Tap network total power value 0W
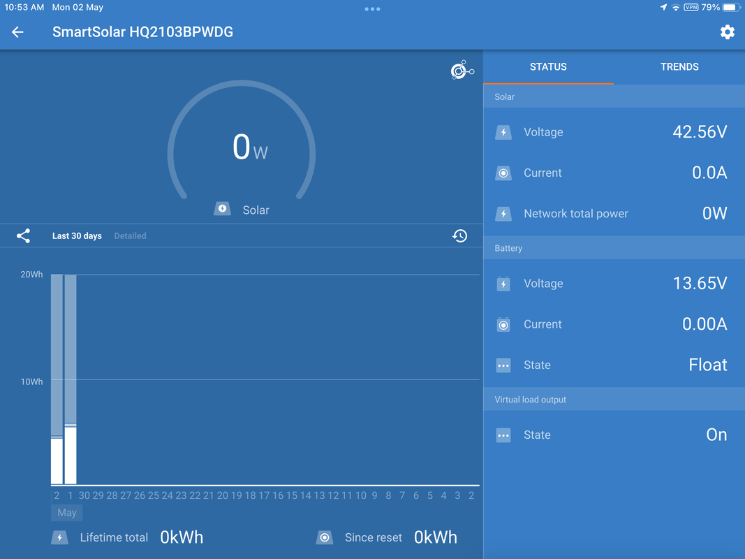The image size is (745, 559). 714,214
